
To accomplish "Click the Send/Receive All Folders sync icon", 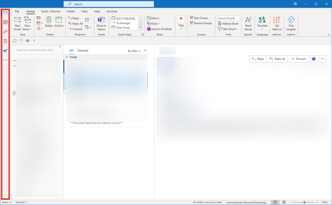I will pyautogui.click(x=15, y=41).
